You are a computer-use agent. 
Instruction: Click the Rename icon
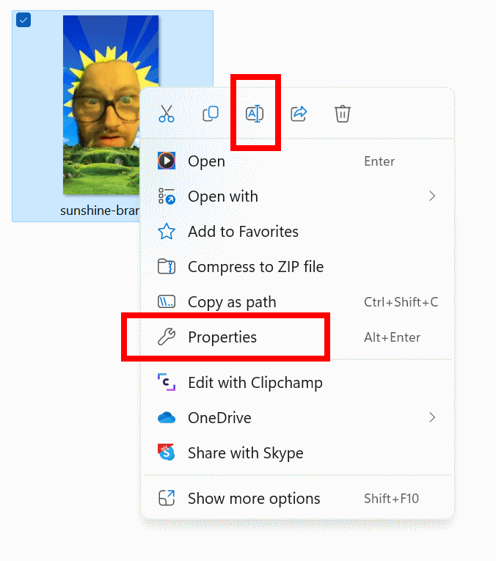tap(255, 114)
